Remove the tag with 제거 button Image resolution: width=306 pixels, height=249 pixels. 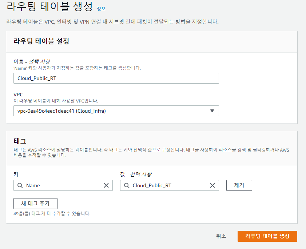click(239, 185)
